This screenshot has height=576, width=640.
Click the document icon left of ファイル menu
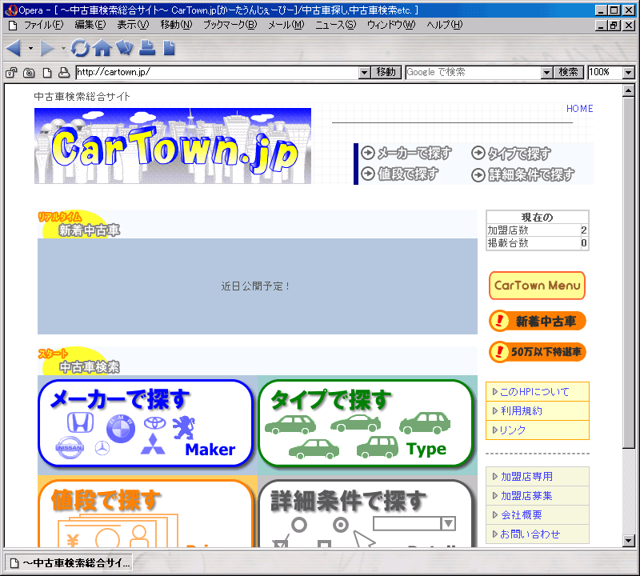13,26
